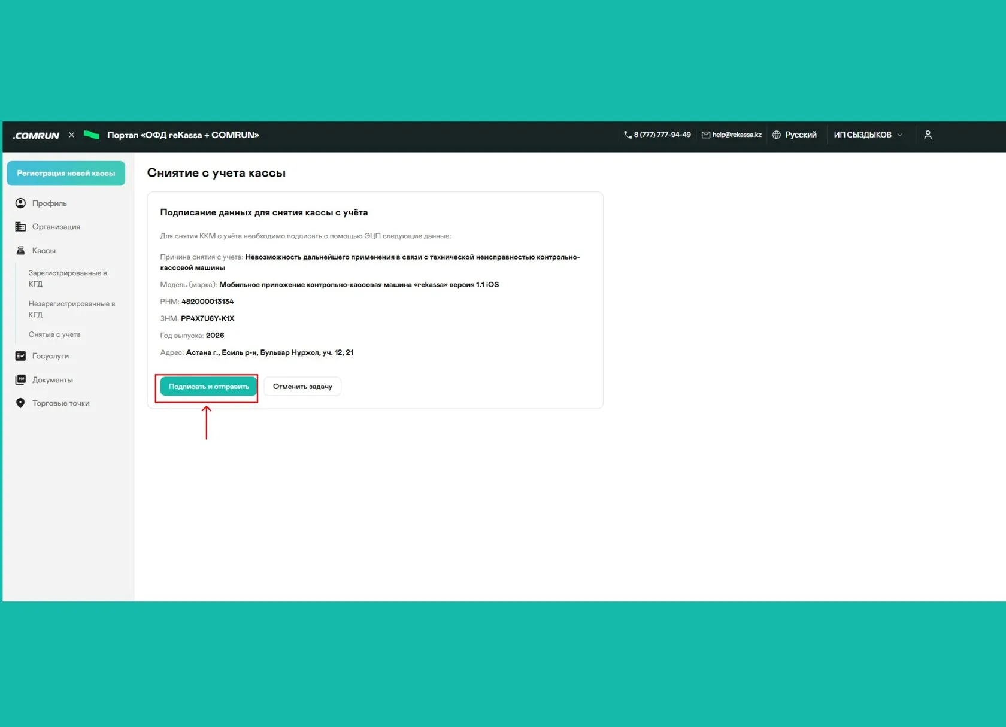Image resolution: width=1006 pixels, height=727 pixels.
Task: Click the Торговые точки map pin icon
Action: 20,403
